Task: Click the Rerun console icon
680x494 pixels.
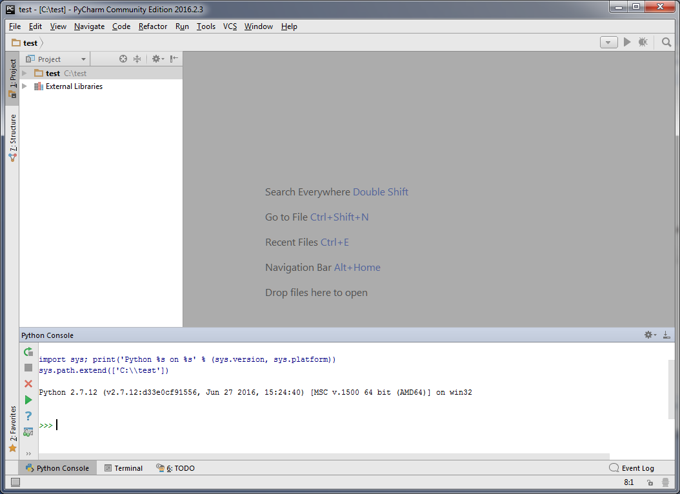Action: click(x=28, y=351)
